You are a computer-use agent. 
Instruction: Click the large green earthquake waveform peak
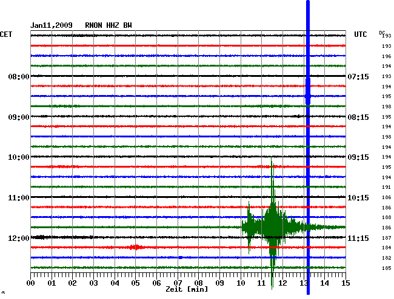tap(272, 223)
